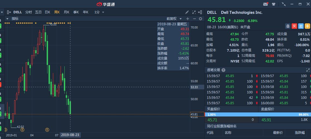Click the 华盛通 logo
Image resolution: width=311 pixels, height=139 pixels.
(106, 4)
